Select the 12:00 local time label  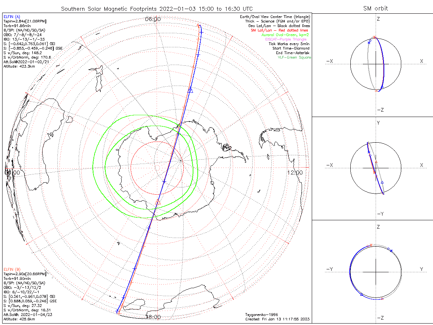(x=295, y=173)
